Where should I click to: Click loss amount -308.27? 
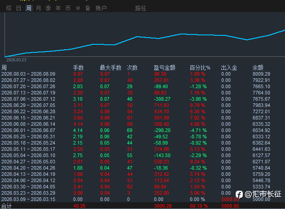tap(162, 99)
